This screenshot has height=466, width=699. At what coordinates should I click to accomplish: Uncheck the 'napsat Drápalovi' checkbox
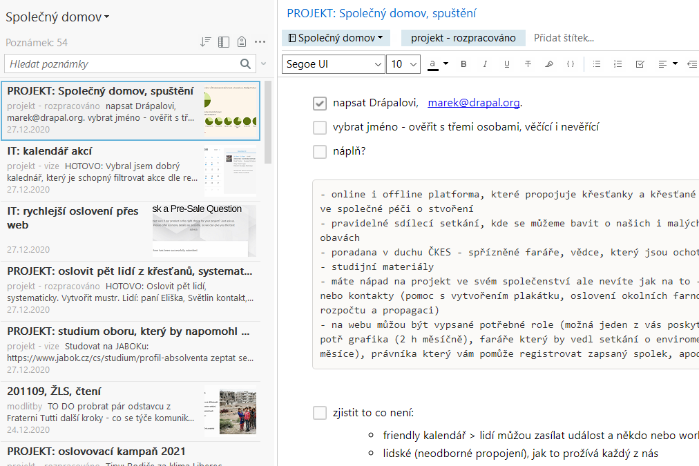pyautogui.click(x=320, y=104)
